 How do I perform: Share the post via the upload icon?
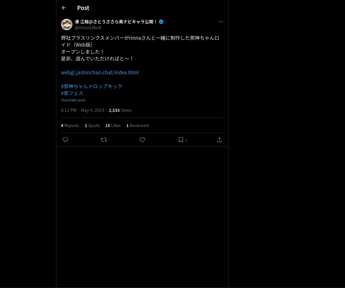(219, 140)
